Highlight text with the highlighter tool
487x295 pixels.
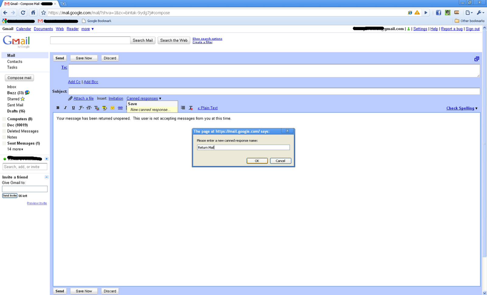tap(105, 108)
